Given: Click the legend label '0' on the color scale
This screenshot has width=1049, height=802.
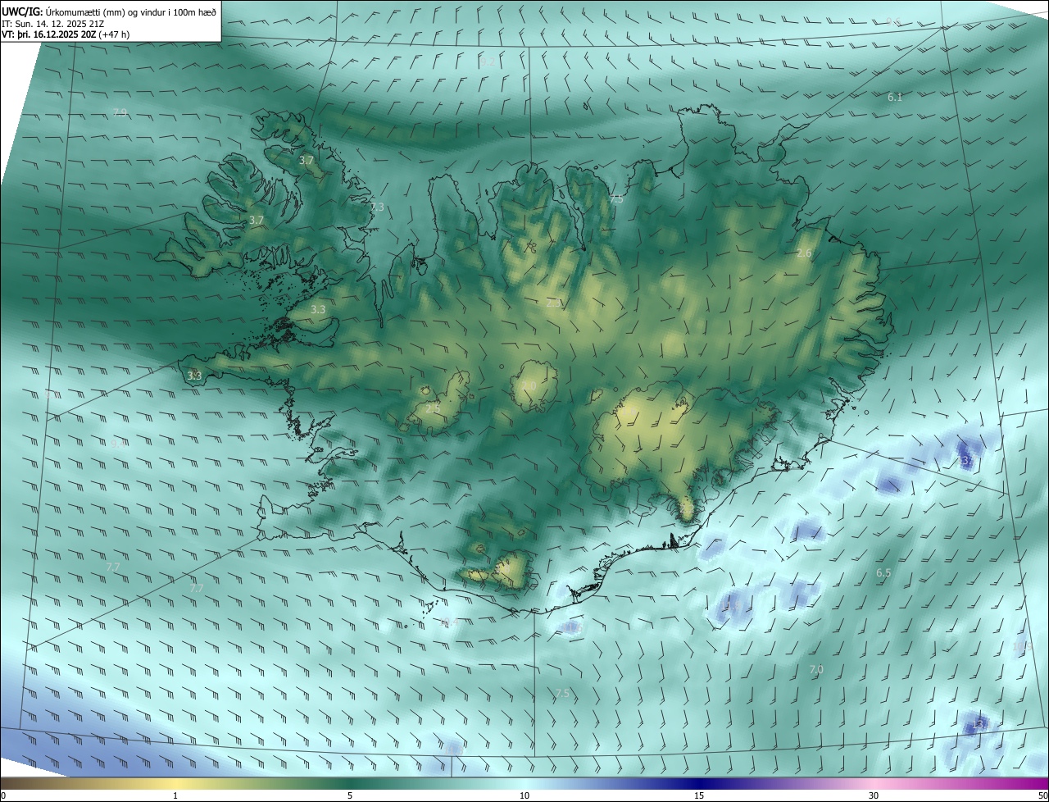Looking at the screenshot, I should 3,795.
